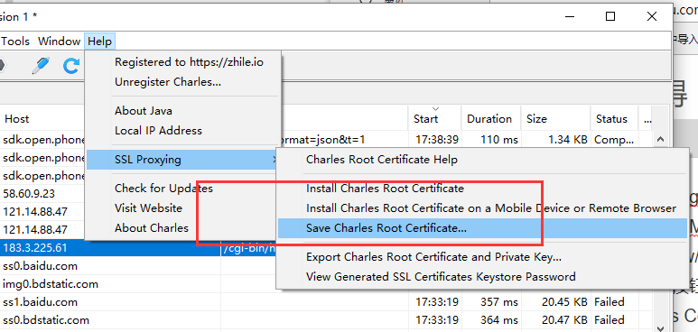Select About Java in the Help menu

[x=183, y=111]
